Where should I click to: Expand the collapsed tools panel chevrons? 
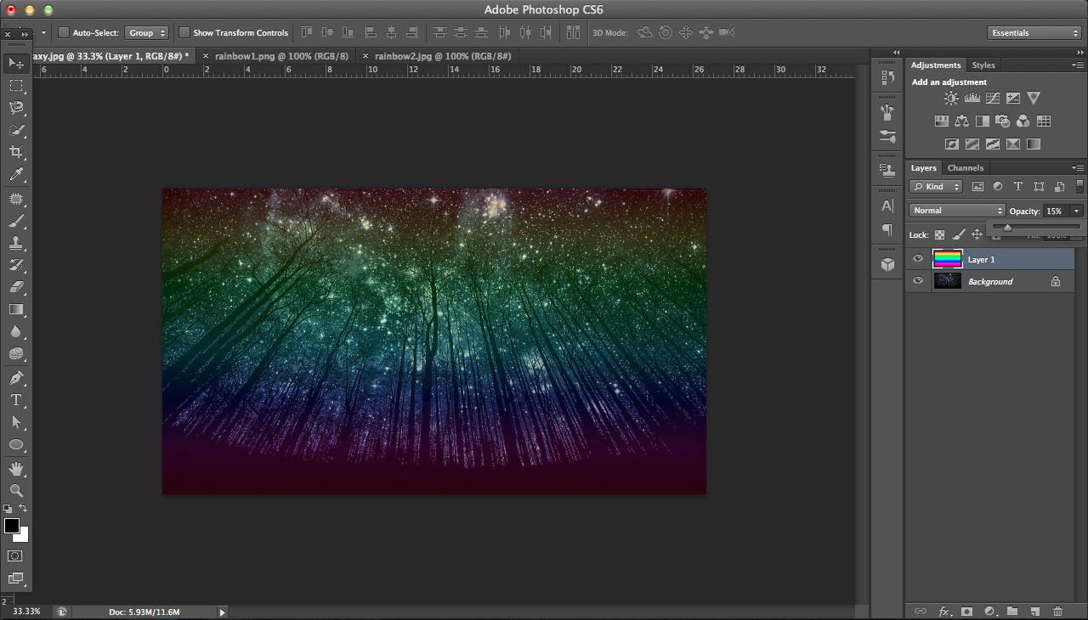pyautogui.click(x=25, y=34)
